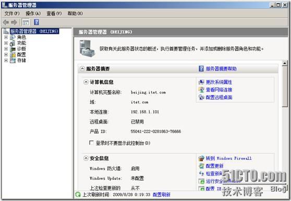291x201 pixels.
Task: Click the 更改系统属性 icon
Action: [x=201, y=82]
